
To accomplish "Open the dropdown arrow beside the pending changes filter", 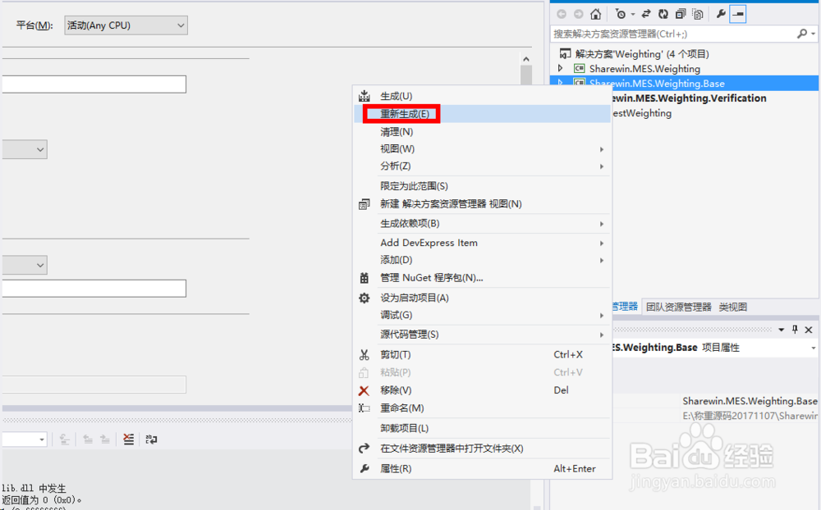I will 632,14.
